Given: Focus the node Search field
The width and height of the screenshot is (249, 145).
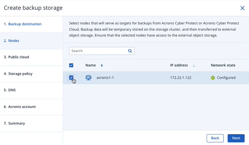Looking at the screenshot, I should (98, 51).
